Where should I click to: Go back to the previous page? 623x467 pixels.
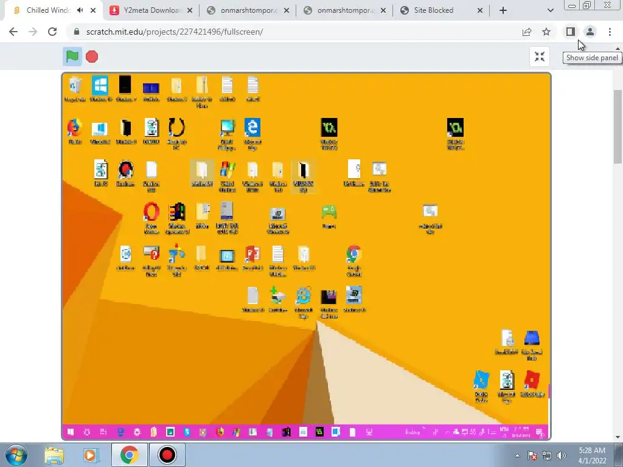(x=13, y=32)
